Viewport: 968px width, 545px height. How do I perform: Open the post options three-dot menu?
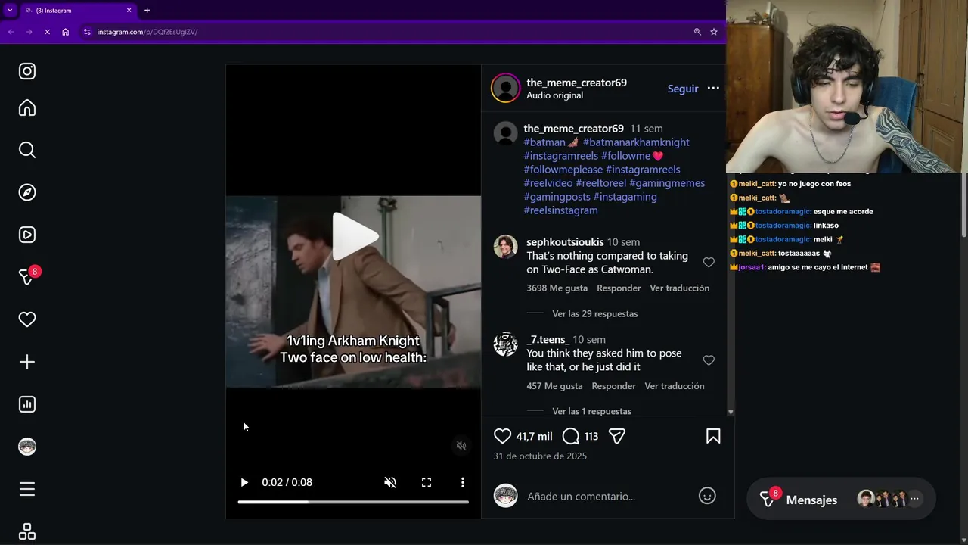pyautogui.click(x=713, y=89)
